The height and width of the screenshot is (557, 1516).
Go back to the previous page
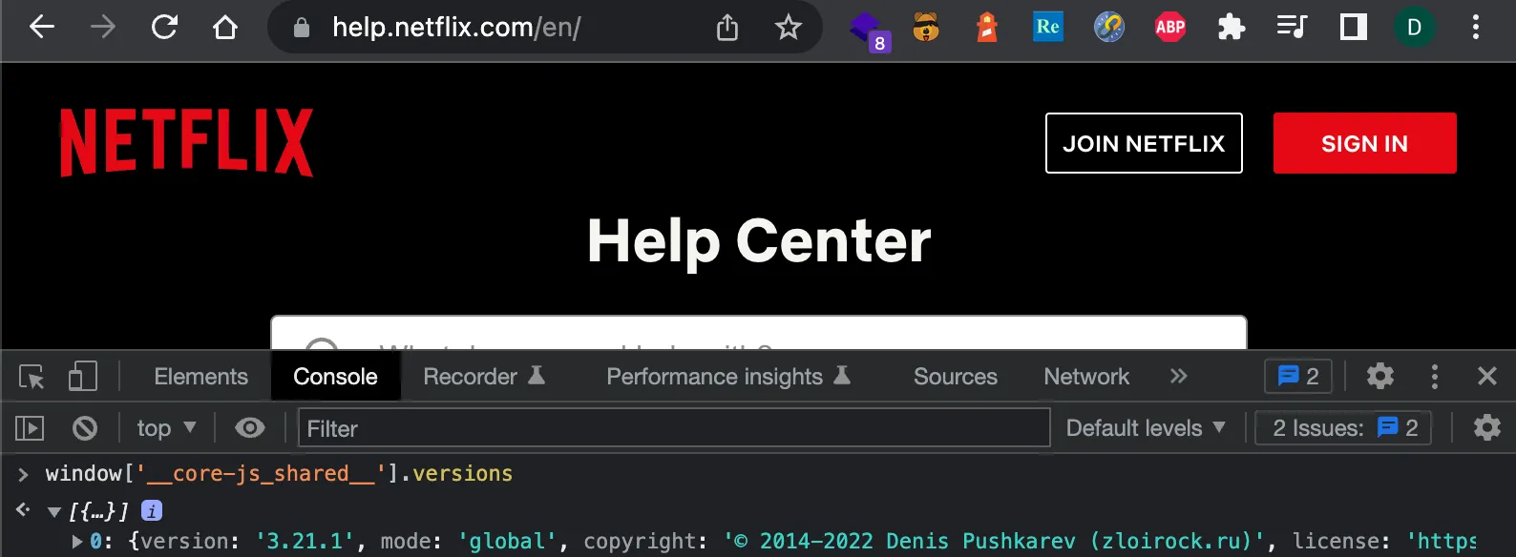[42, 27]
